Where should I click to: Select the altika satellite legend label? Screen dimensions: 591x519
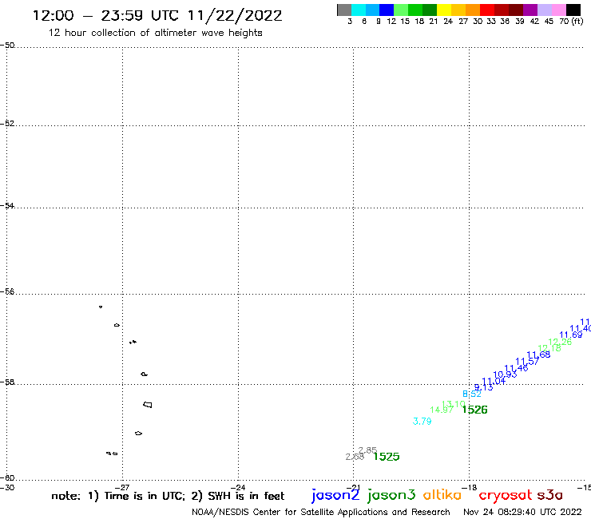point(442,494)
